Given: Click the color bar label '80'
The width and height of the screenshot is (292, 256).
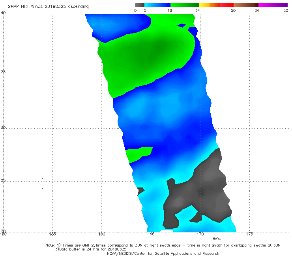Looking at the screenshot, I should (x=286, y=10).
